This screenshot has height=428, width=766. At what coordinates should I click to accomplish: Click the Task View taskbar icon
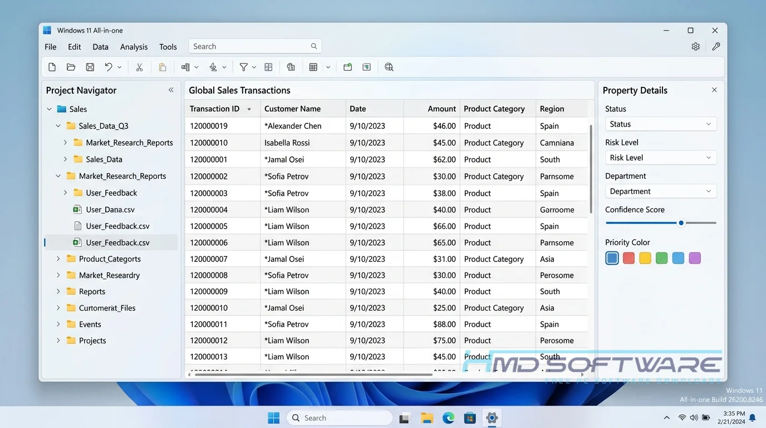click(405, 418)
